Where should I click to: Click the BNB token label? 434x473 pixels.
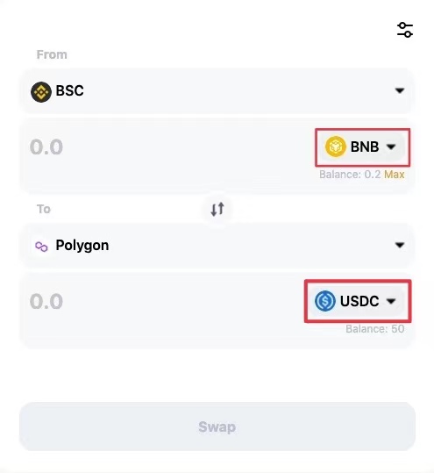point(365,147)
